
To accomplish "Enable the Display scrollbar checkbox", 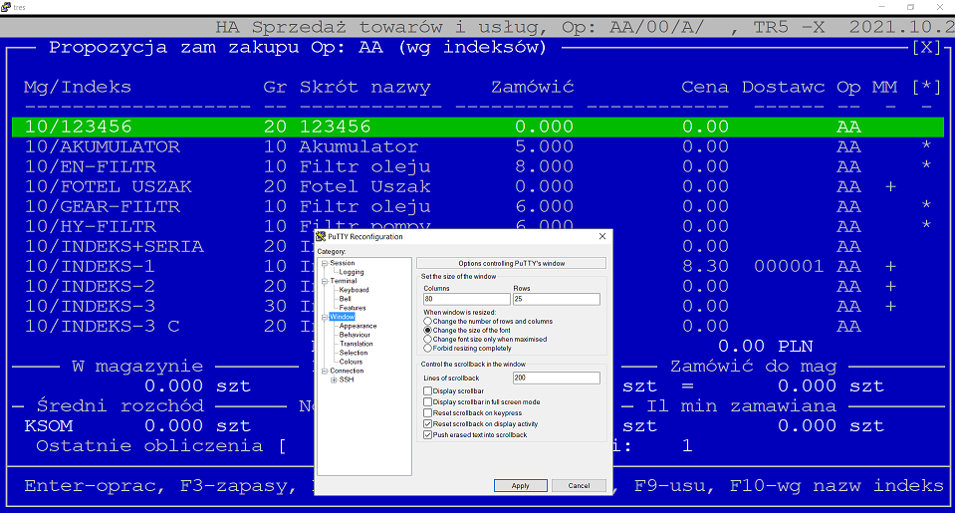I will point(427,391).
